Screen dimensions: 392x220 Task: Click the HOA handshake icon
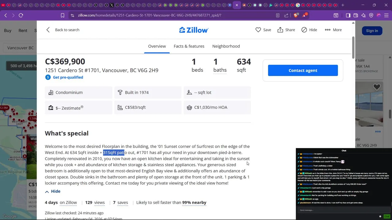click(189, 108)
